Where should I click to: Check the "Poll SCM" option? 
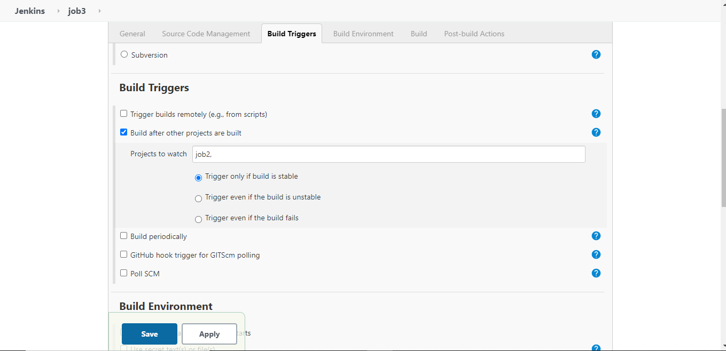[x=123, y=273]
